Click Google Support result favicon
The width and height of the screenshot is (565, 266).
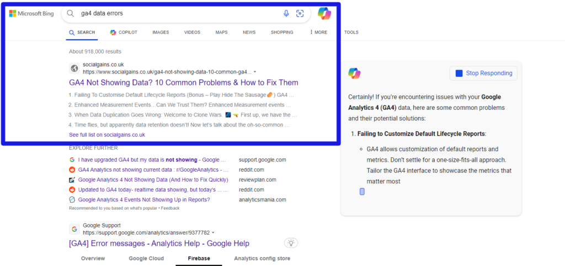[x=74, y=229]
